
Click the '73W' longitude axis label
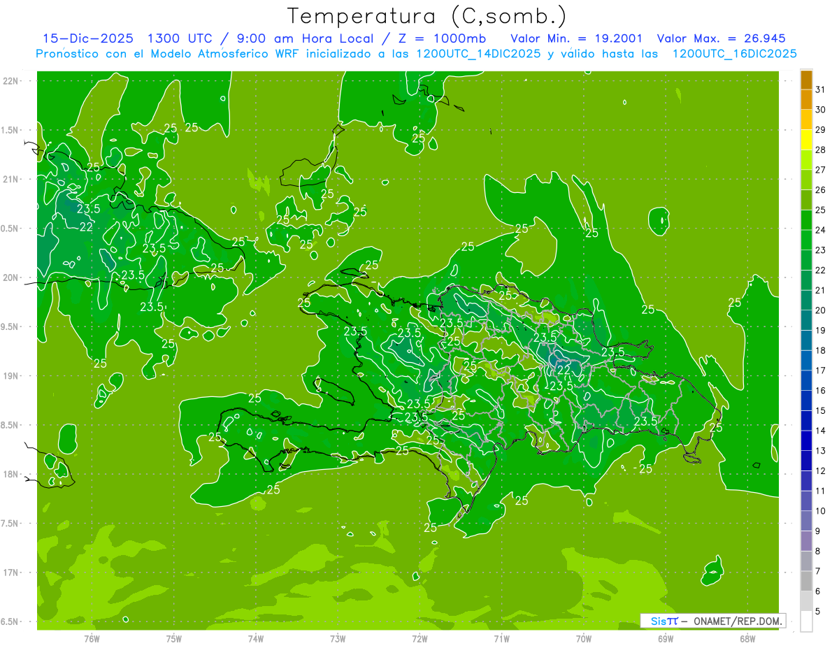tap(338, 638)
